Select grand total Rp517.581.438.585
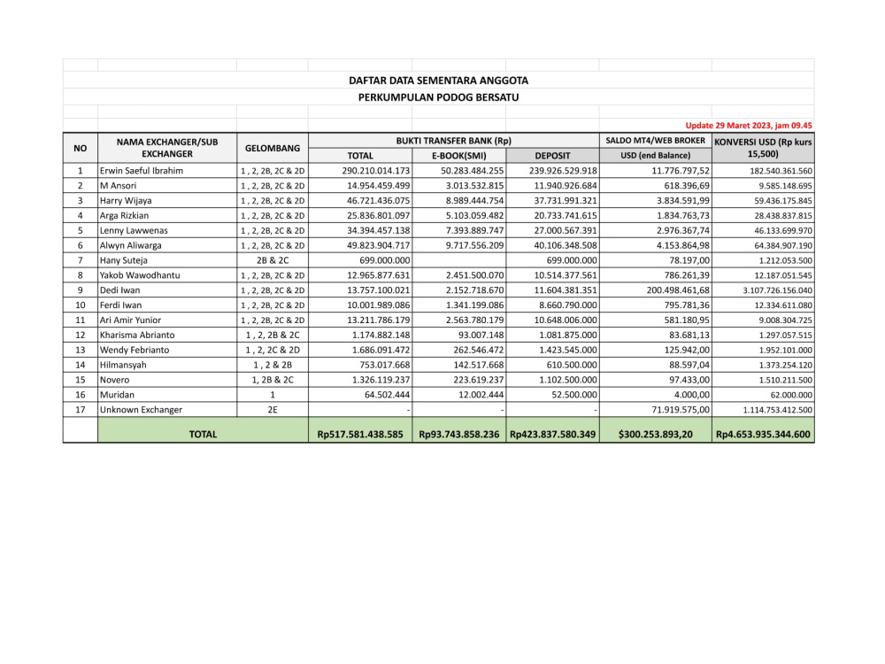Image resolution: width=885 pixels, height=664 pixels. pos(360,434)
